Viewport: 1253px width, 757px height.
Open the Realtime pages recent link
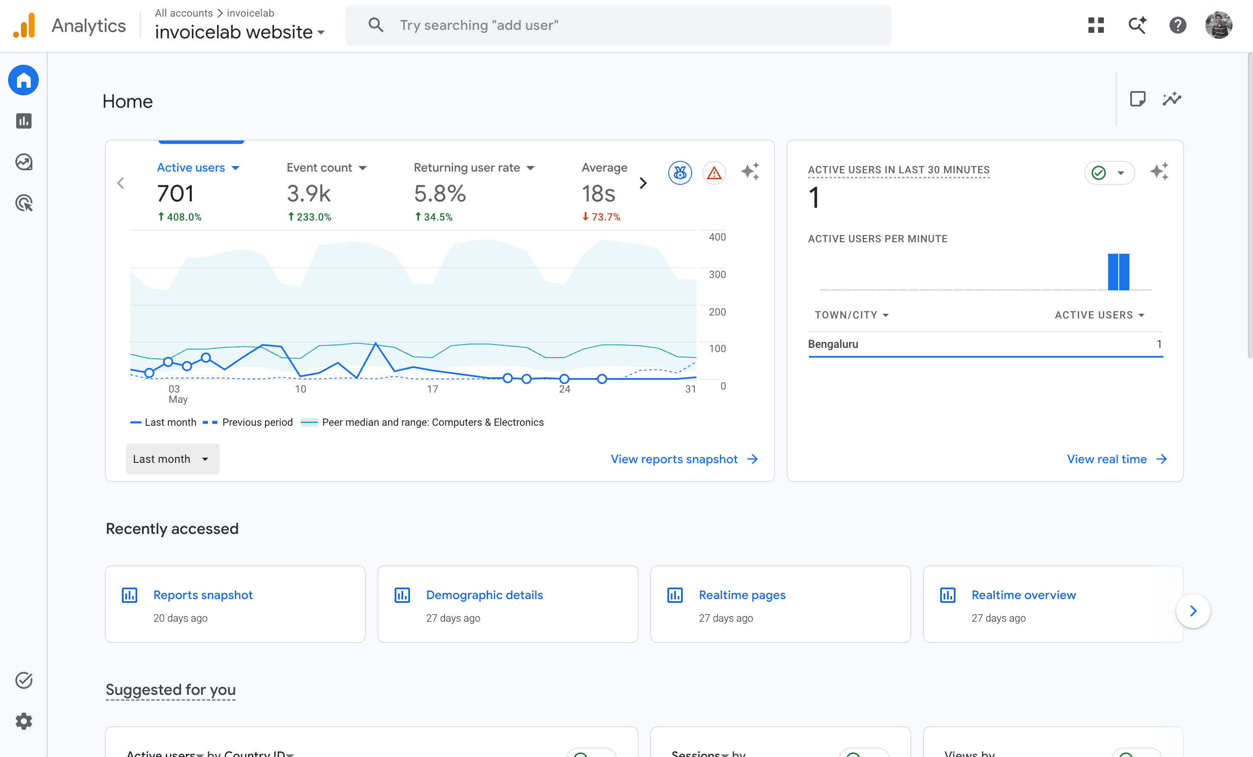click(742, 595)
